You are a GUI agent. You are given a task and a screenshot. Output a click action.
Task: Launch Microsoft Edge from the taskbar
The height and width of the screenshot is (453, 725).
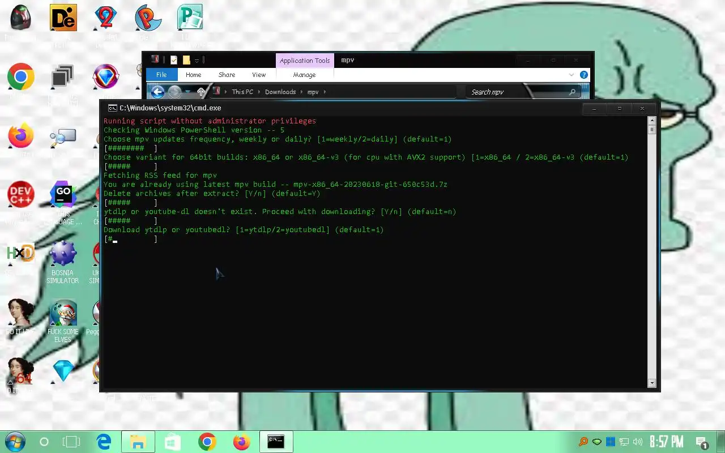click(104, 442)
